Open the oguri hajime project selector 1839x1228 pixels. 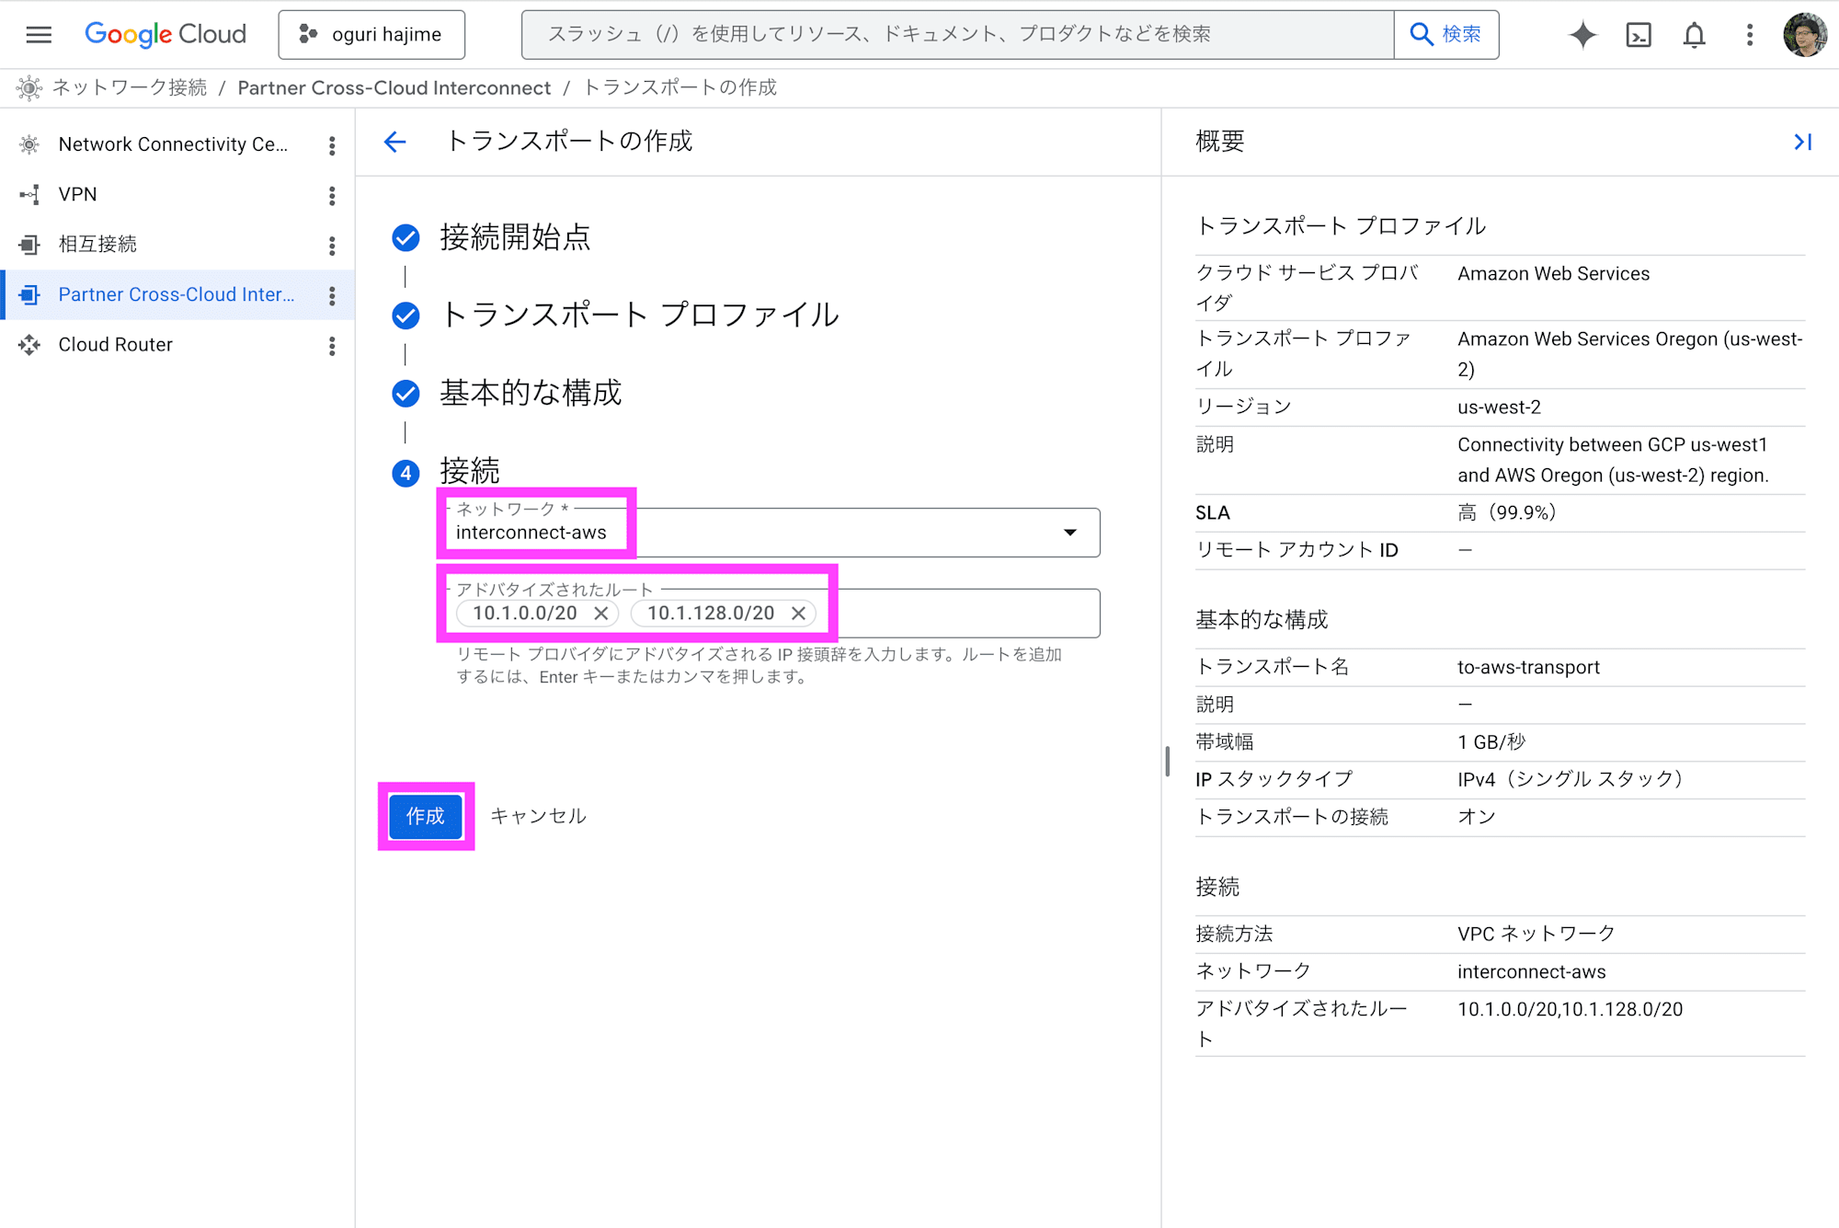click(x=371, y=34)
